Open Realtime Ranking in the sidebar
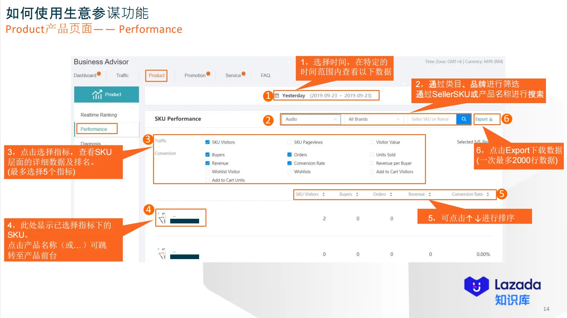567x318 pixels. point(98,115)
